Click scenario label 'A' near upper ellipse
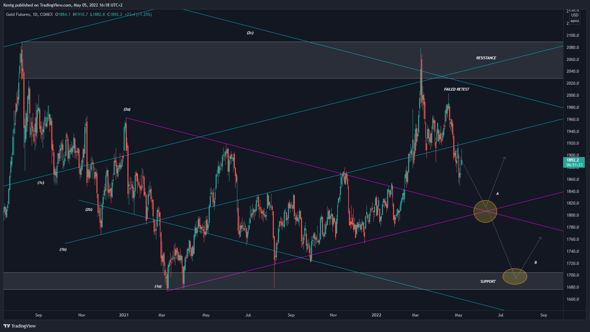Viewport: 590px width, 332px height. point(497,194)
